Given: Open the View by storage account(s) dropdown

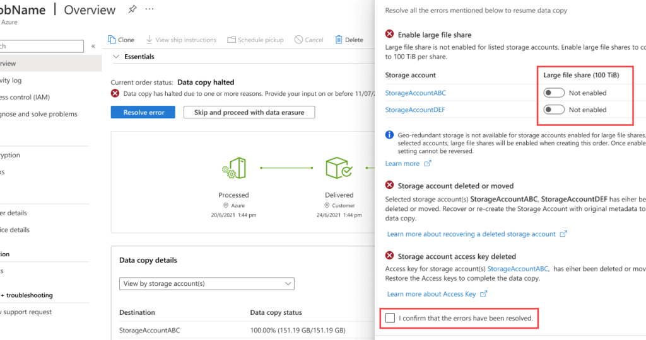Looking at the screenshot, I should tap(207, 284).
